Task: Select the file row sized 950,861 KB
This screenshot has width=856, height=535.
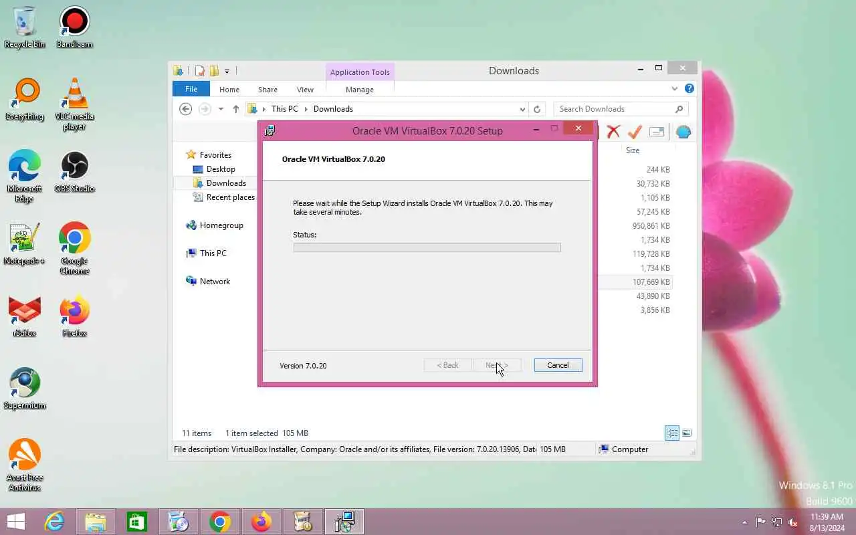Action: coord(635,226)
